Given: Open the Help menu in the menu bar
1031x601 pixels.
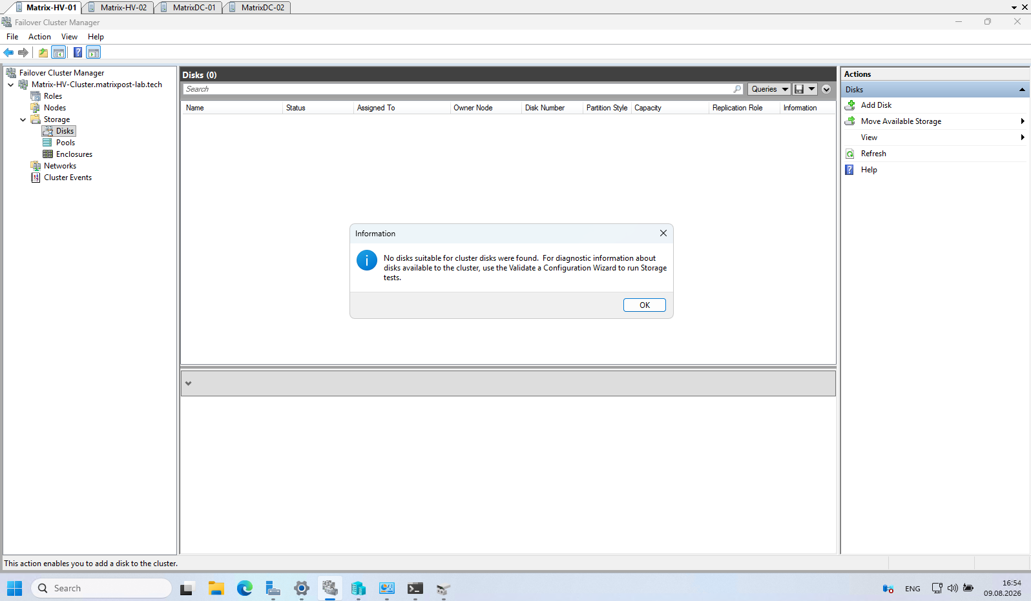Looking at the screenshot, I should click(96, 37).
